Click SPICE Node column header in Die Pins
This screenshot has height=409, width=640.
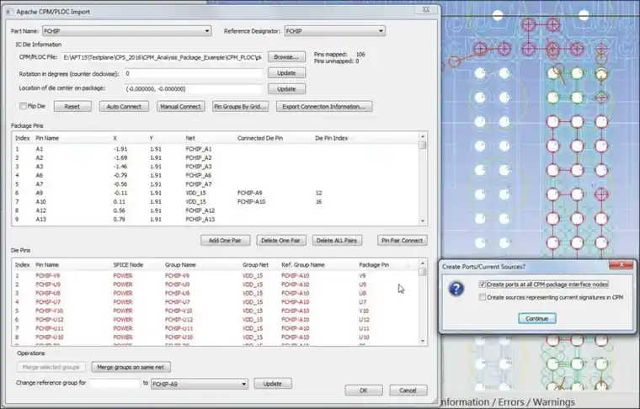tap(128, 265)
